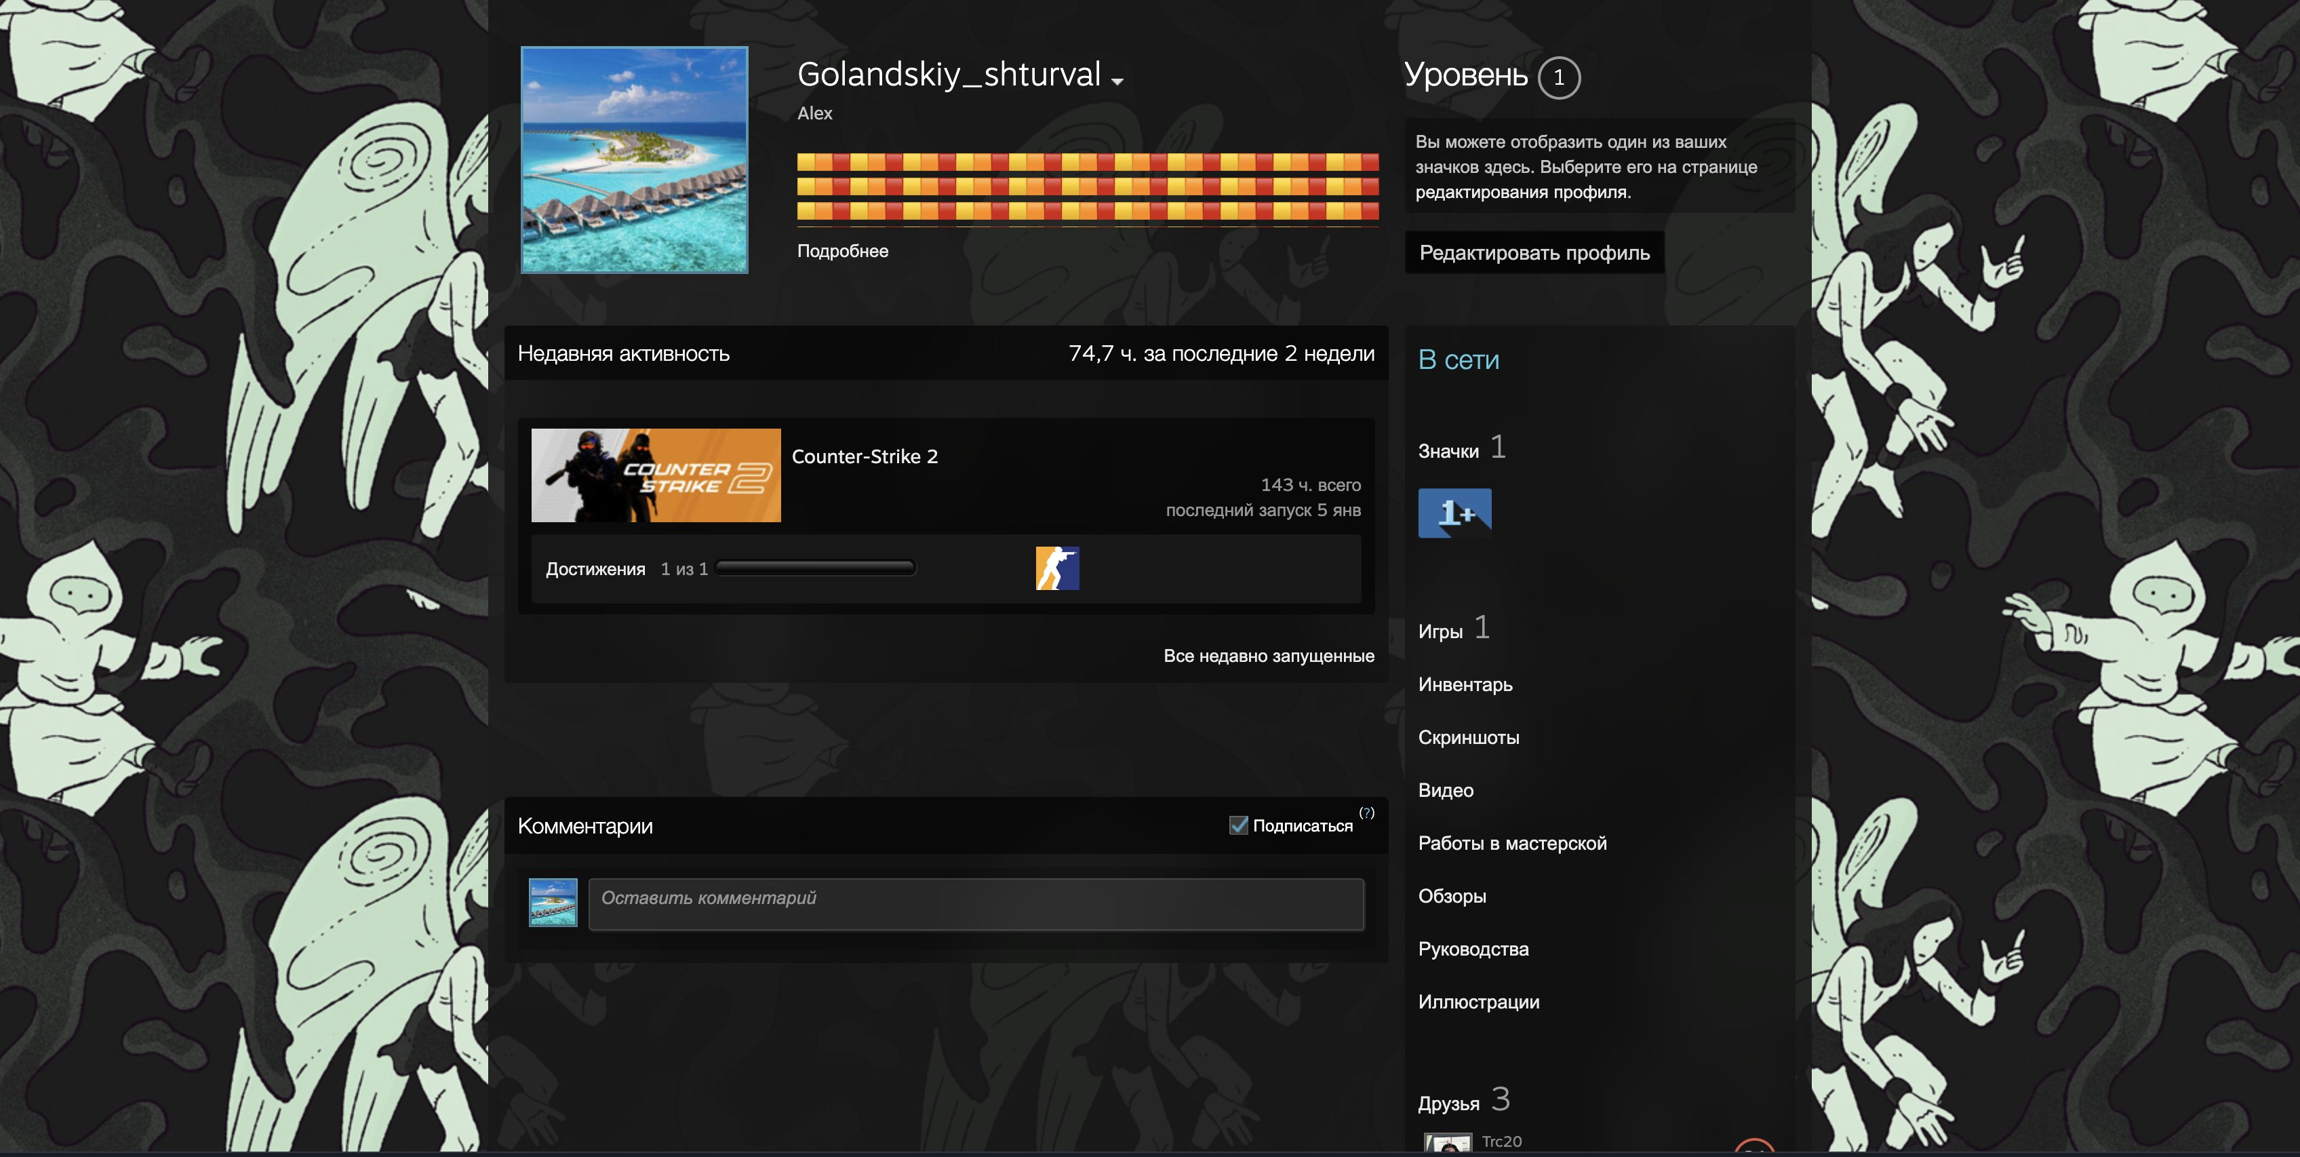Open the Инвентарь section
2300x1157 pixels.
point(1465,685)
